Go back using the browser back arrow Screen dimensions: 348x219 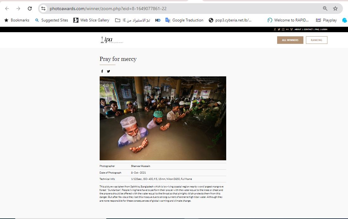pyautogui.click(x=7, y=9)
